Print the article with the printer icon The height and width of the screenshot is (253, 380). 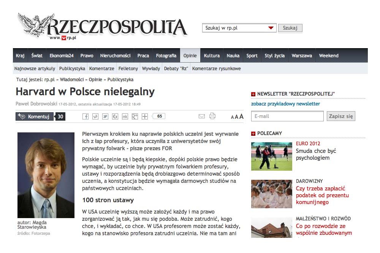pos(212,116)
